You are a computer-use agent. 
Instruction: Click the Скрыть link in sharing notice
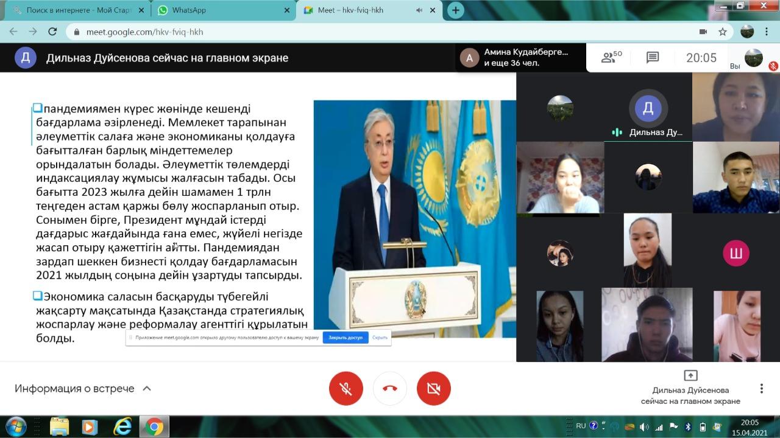point(380,337)
